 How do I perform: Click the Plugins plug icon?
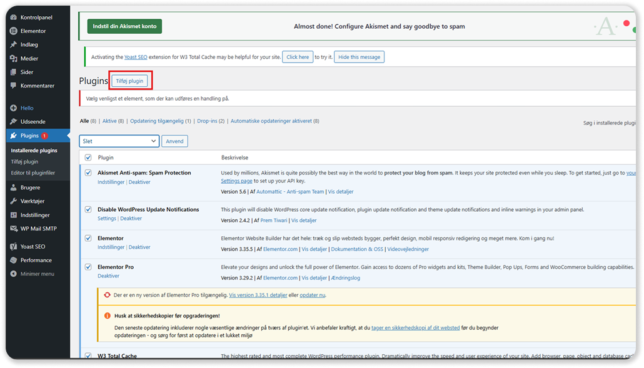click(14, 136)
